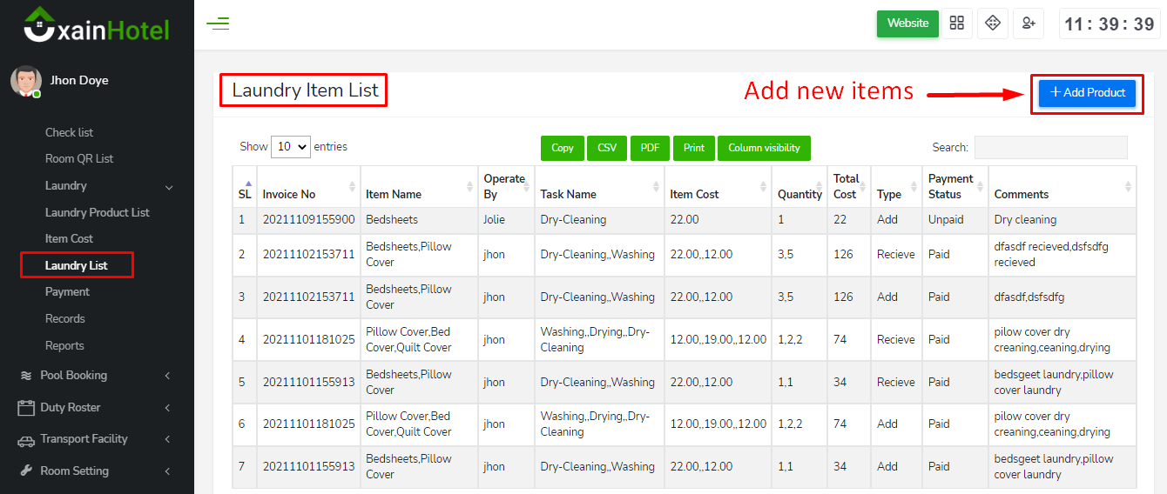Click the Add Product button

1087,92
